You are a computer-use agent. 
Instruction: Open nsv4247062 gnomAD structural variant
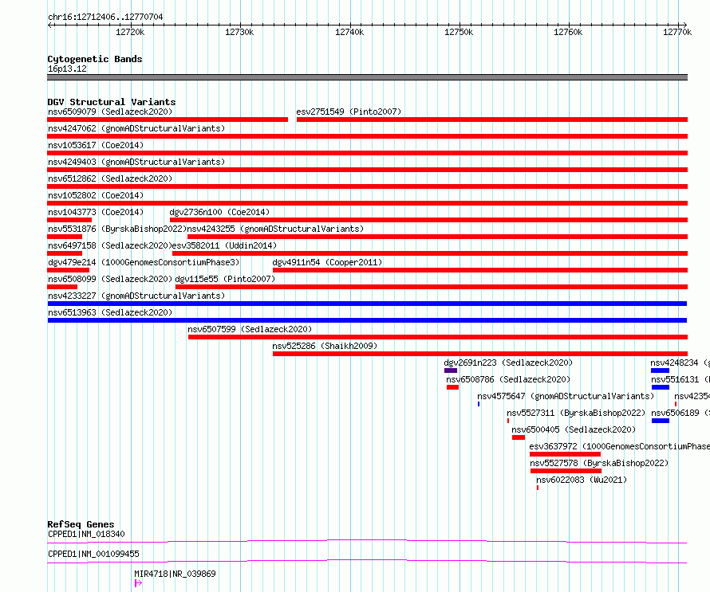pos(136,128)
